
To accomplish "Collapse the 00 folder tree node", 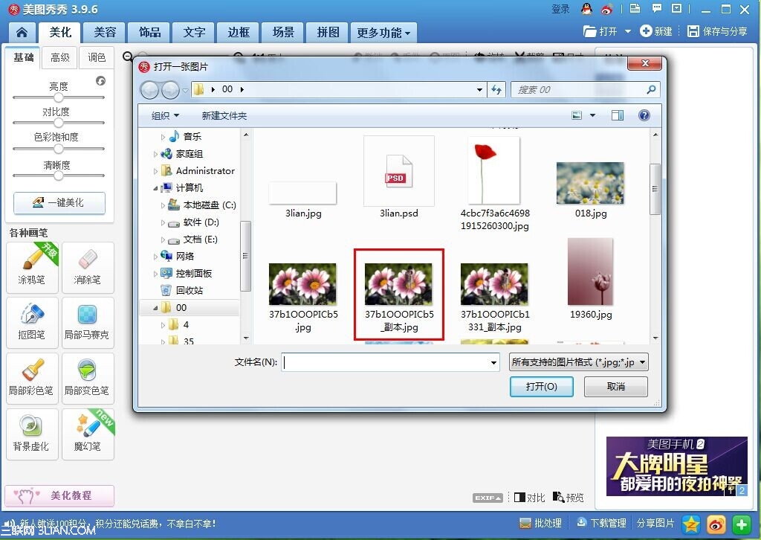I will click(x=155, y=308).
